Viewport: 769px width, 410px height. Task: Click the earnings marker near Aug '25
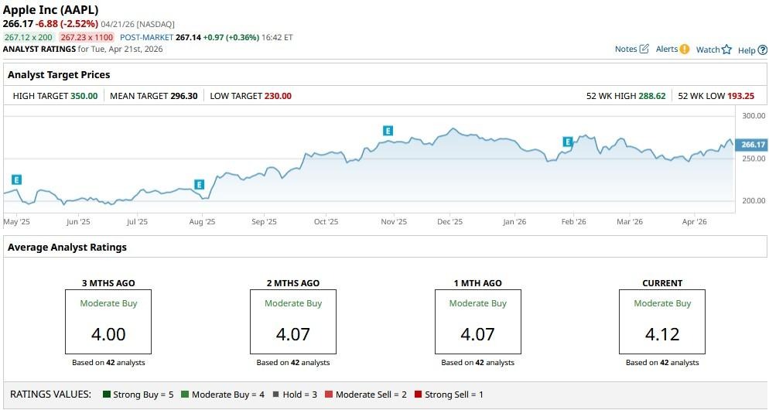(x=199, y=184)
